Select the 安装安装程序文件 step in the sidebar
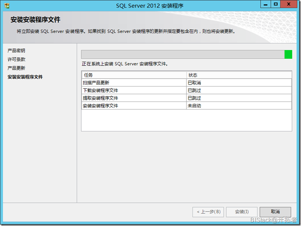 (25, 77)
